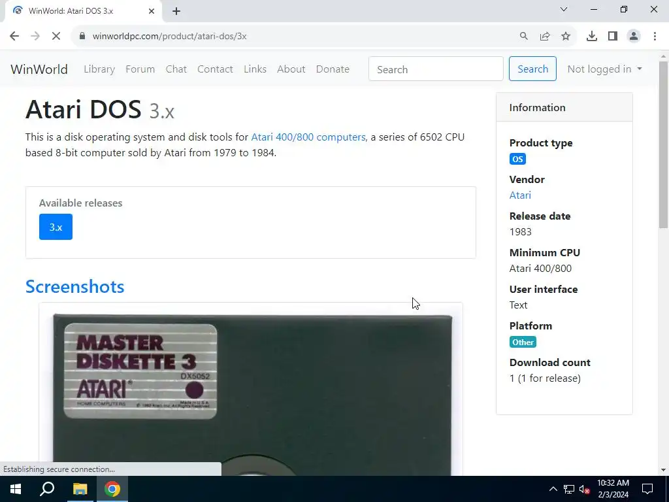The height and width of the screenshot is (502, 669).
Task: Open the Chat menu item
Action: coord(176,69)
